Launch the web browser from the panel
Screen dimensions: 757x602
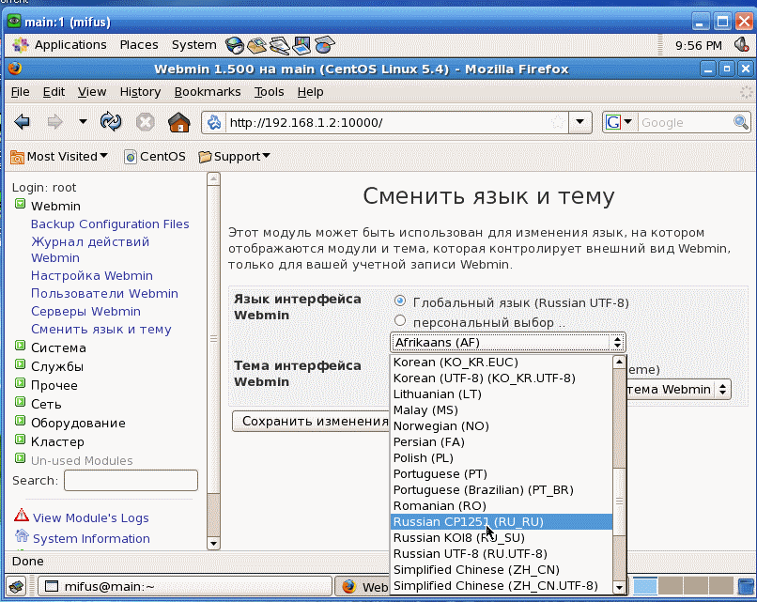tap(235, 45)
